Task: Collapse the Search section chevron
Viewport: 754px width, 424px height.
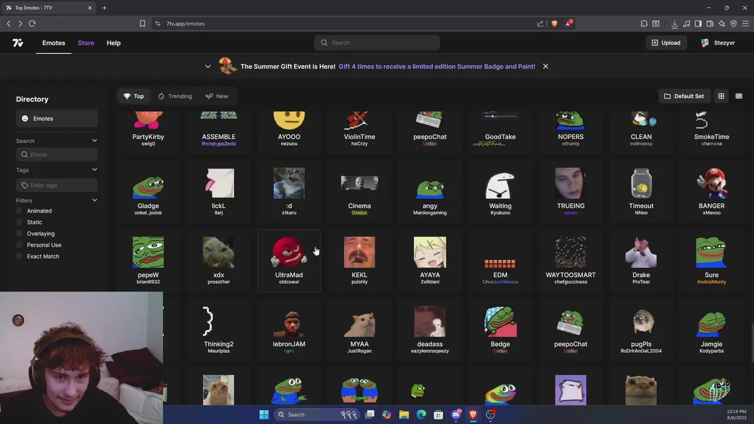Action: coord(94,141)
